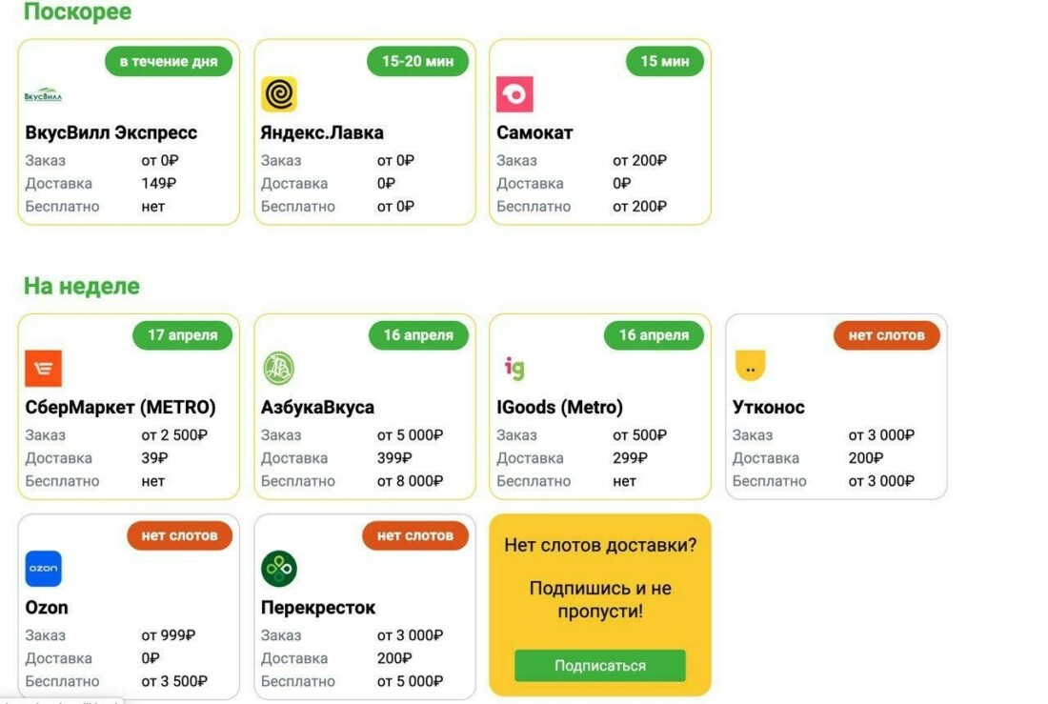Click the green АзбукаВкуса logo icon

tap(279, 369)
